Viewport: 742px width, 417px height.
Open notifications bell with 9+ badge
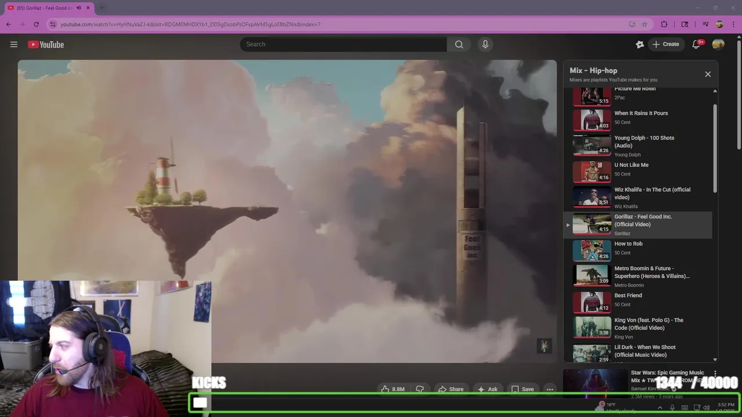pos(697,44)
